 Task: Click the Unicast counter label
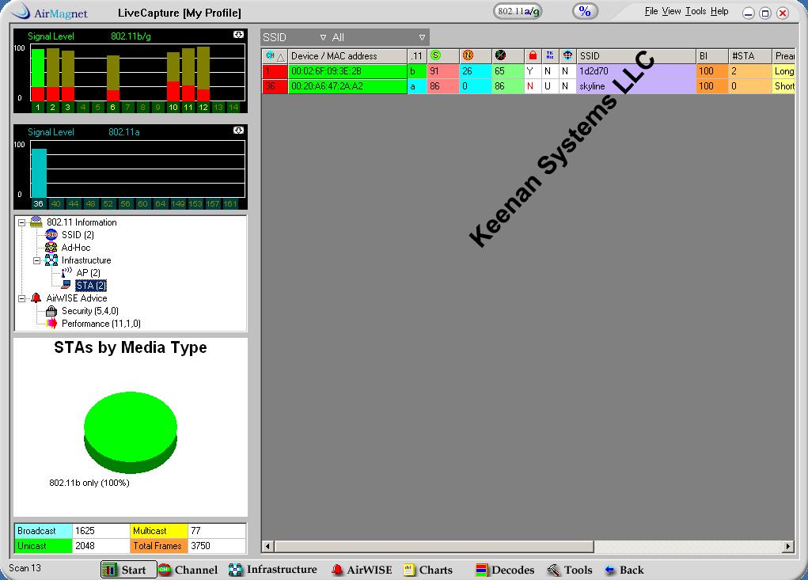tap(44, 546)
